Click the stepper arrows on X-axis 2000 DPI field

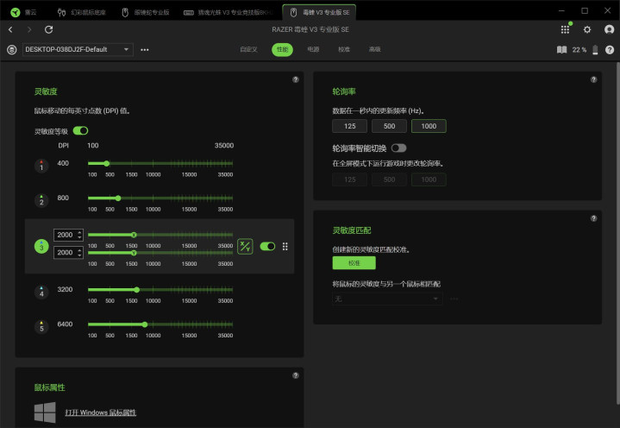pyautogui.click(x=79, y=235)
